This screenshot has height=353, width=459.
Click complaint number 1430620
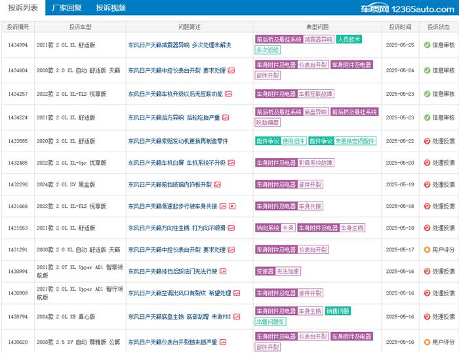18,342
